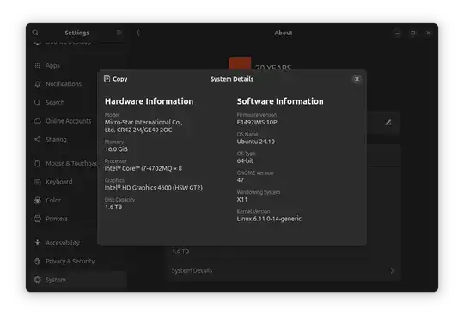This screenshot has width=464, height=320.
Task: Click the windowing system value 'X11'
Action: click(x=241, y=199)
